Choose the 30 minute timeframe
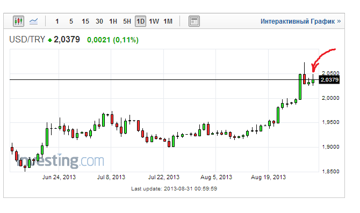The image size is (360, 213). pos(99,21)
